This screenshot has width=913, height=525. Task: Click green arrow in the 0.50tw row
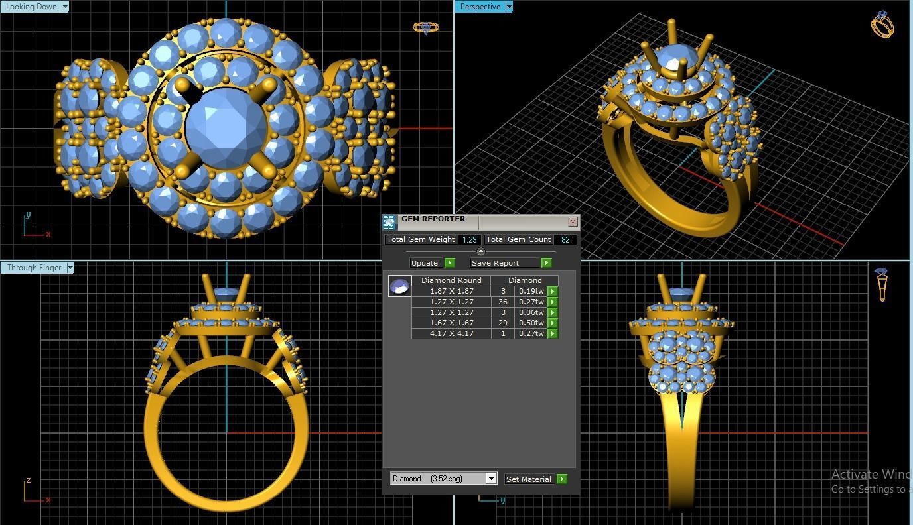pos(552,323)
